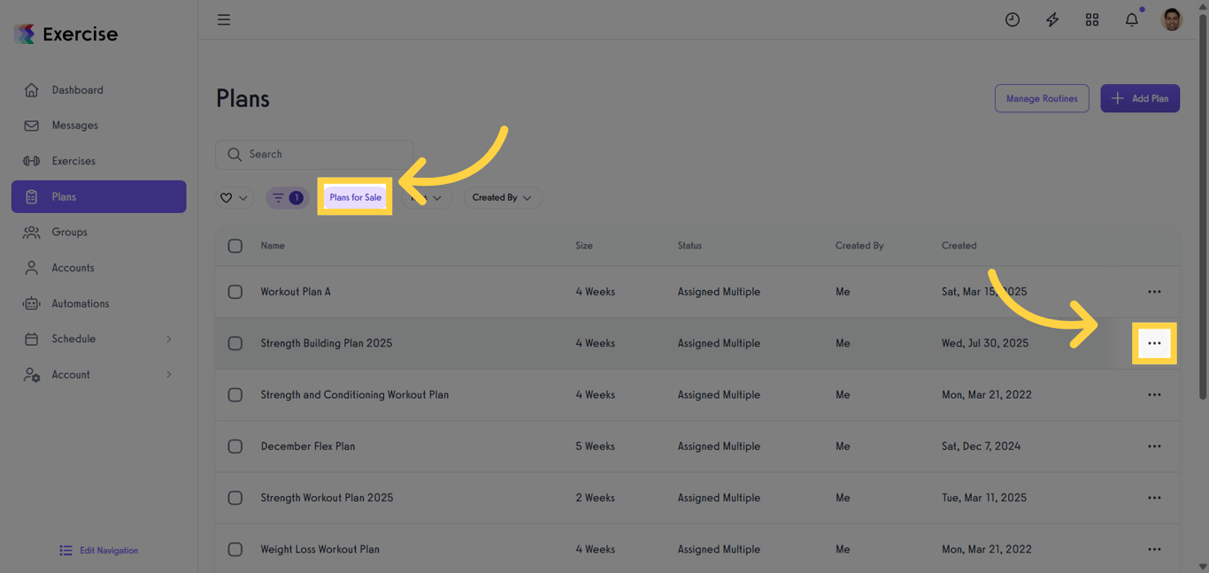Open more options for Strength Workout Plan 2025
This screenshot has height=573, width=1209.
tap(1154, 498)
